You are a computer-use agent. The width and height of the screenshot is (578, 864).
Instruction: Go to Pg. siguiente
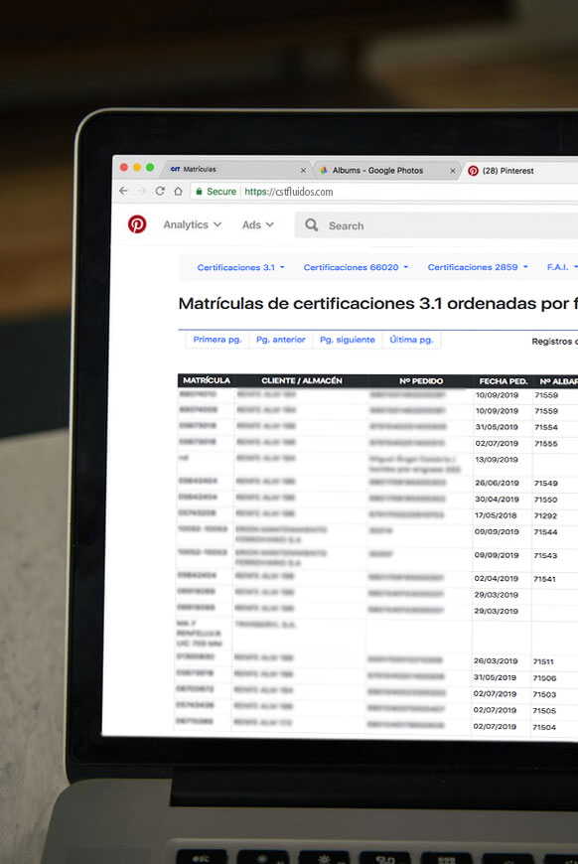pyautogui.click(x=348, y=340)
